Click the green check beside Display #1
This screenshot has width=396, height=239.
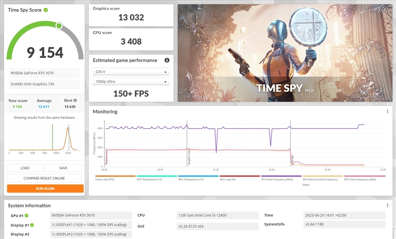[x=32, y=225]
